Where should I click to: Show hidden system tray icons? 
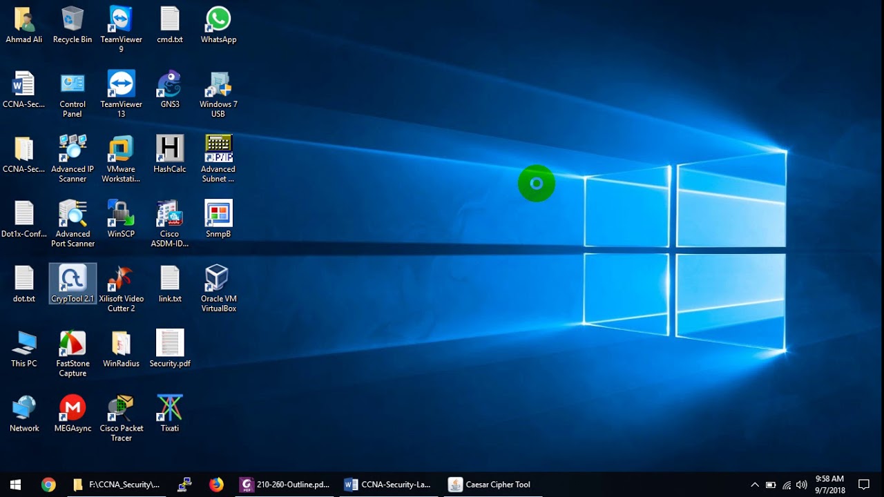click(754, 485)
